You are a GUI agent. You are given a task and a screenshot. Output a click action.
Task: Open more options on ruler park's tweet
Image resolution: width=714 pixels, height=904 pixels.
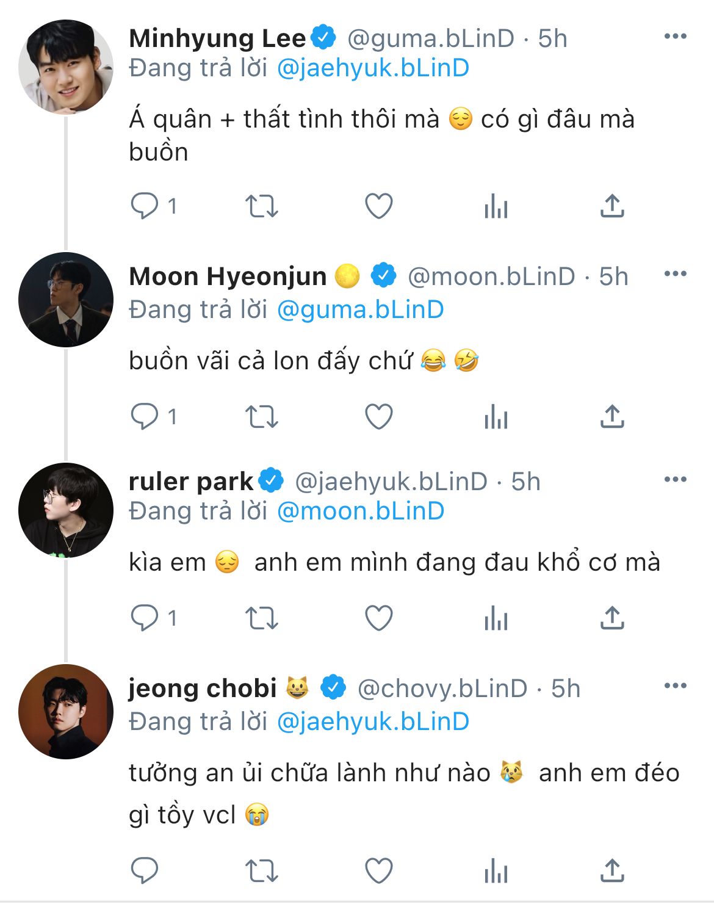coord(675,479)
